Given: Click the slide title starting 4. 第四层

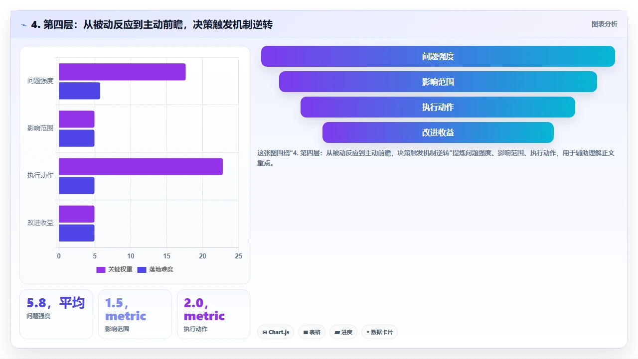Looking at the screenshot, I should [152, 25].
